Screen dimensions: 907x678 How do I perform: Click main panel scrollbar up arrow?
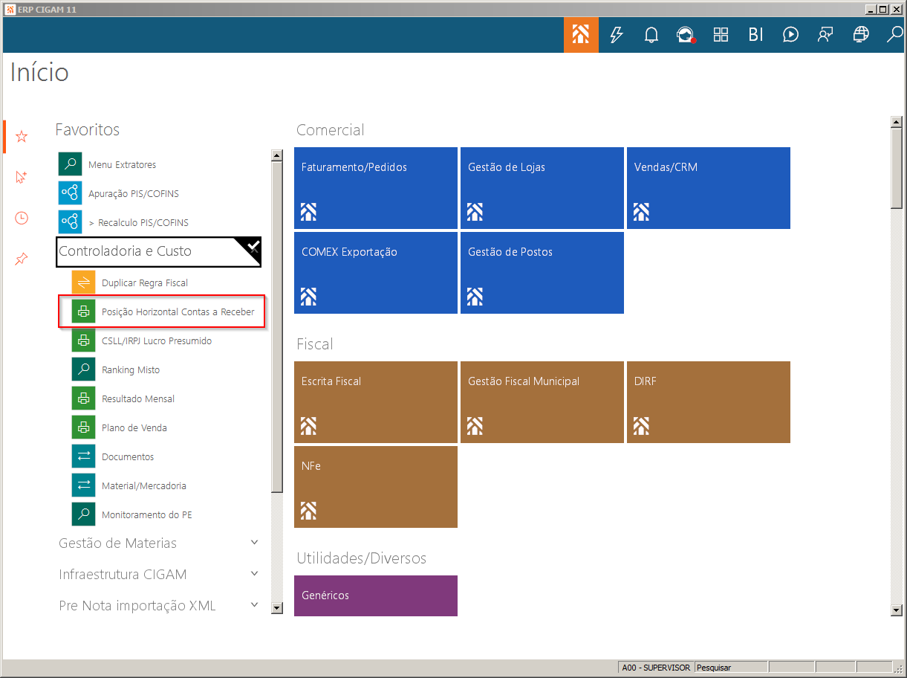point(897,121)
